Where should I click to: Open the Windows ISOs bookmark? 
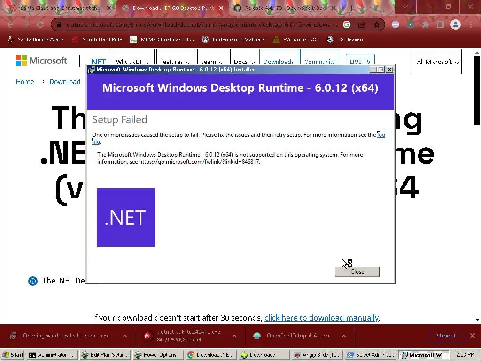coord(296,39)
